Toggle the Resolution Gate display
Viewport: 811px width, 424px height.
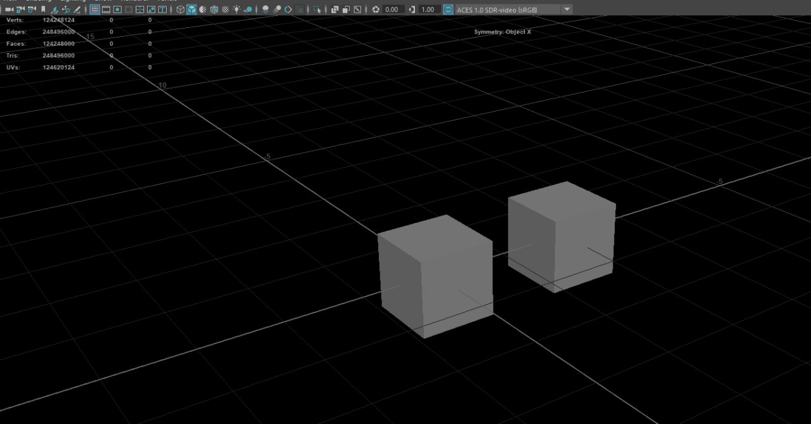tap(117, 10)
